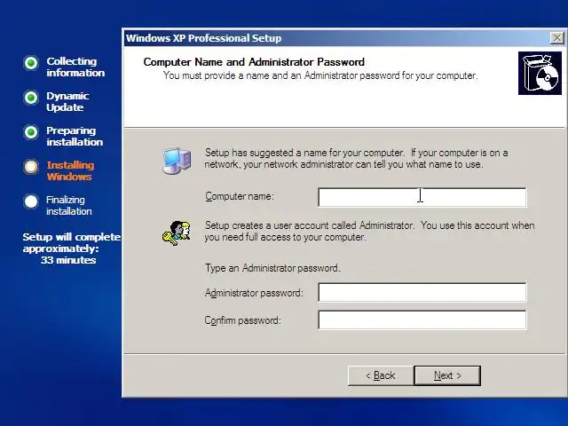This screenshot has height=426, width=568.
Task: Click the Computer Name and Administrator Password heading
Action: tap(254, 62)
